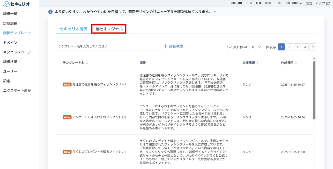Open 発注書の送付を騙る template row
Screen dimensions: 333x169
click(184, 85)
